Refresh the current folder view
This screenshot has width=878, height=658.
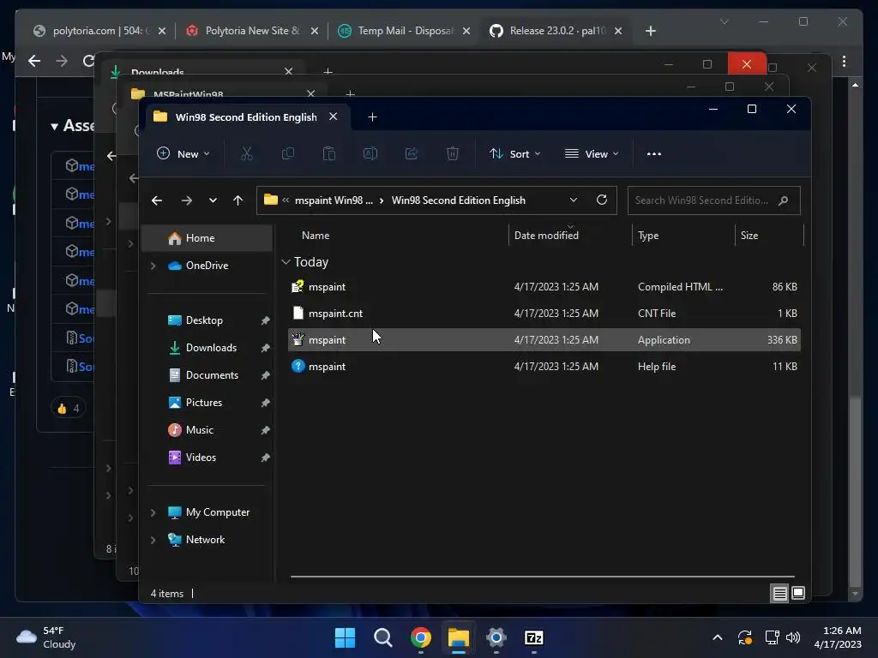click(x=602, y=200)
